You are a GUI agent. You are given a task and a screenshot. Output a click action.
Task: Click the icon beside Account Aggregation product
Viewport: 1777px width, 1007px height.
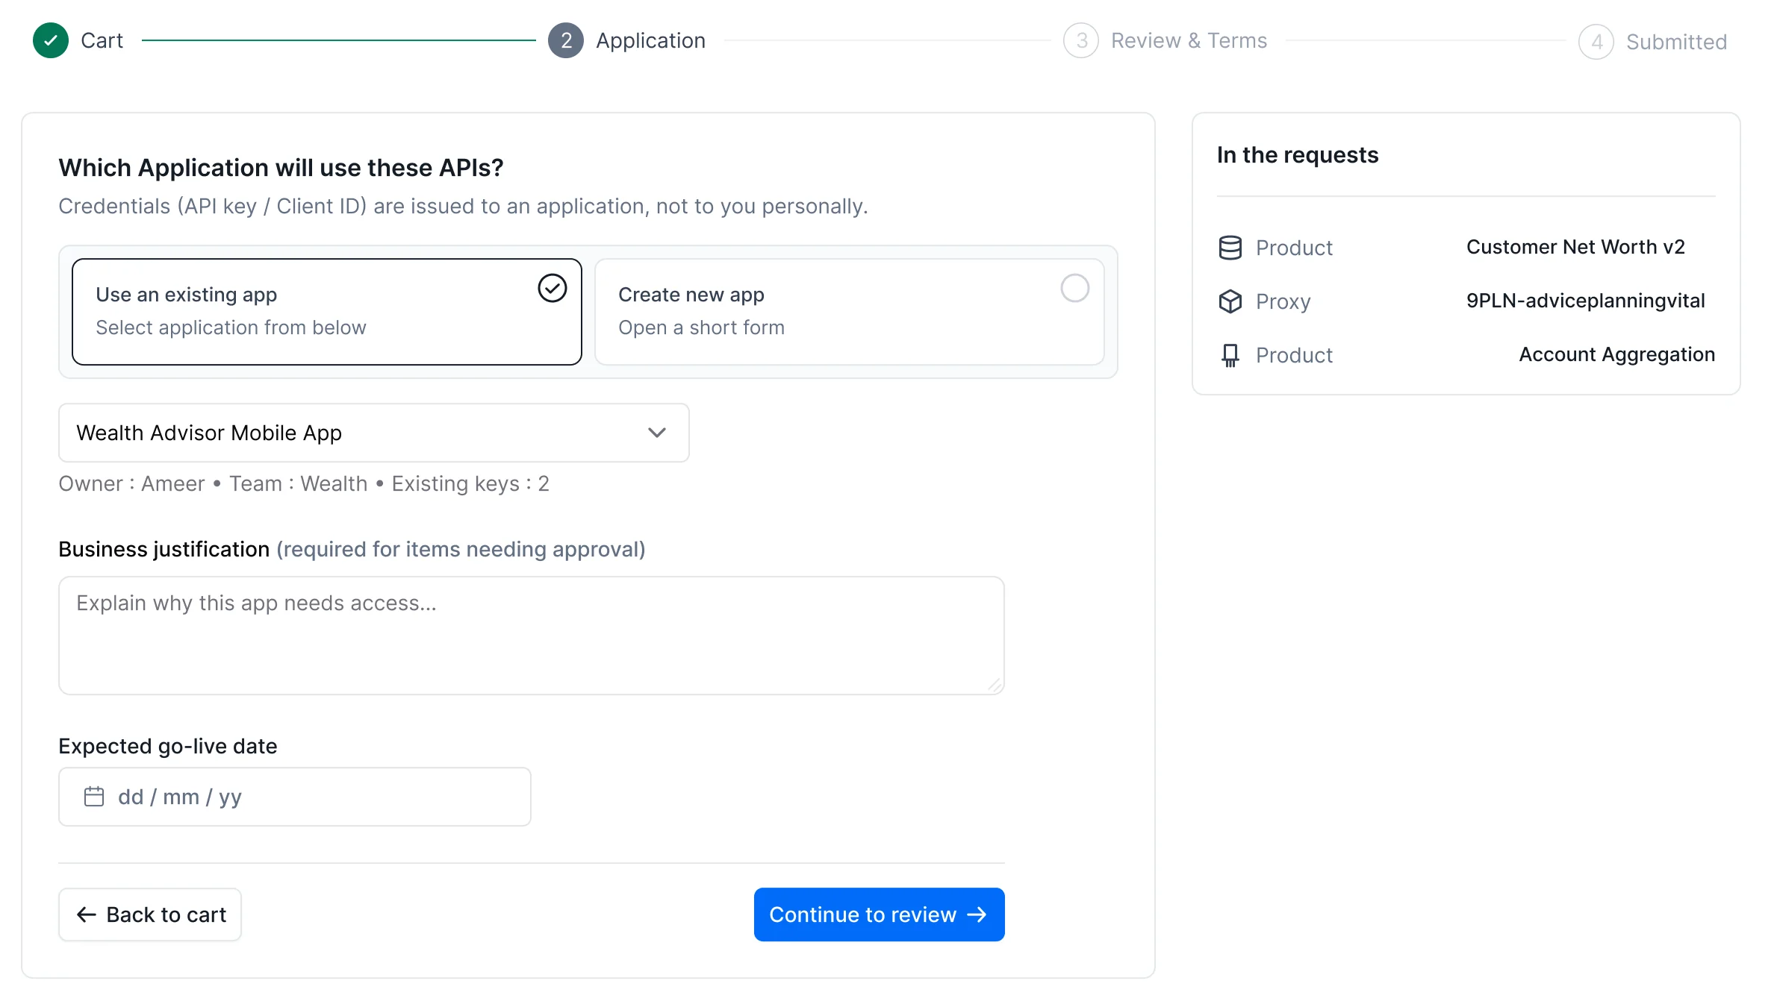click(1230, 355)
